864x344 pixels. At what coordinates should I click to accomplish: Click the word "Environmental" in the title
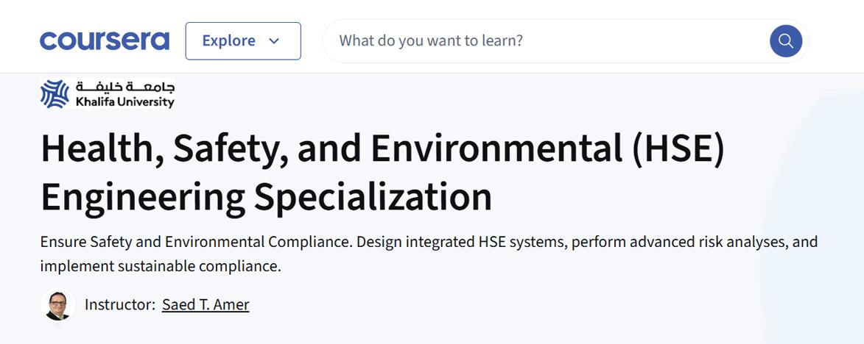[x=496, y=148]
